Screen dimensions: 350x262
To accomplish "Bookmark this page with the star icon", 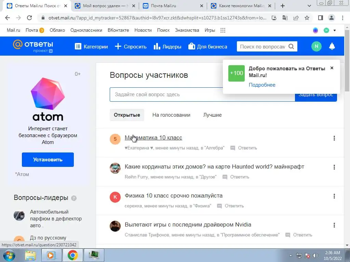I will click(307, 18).
